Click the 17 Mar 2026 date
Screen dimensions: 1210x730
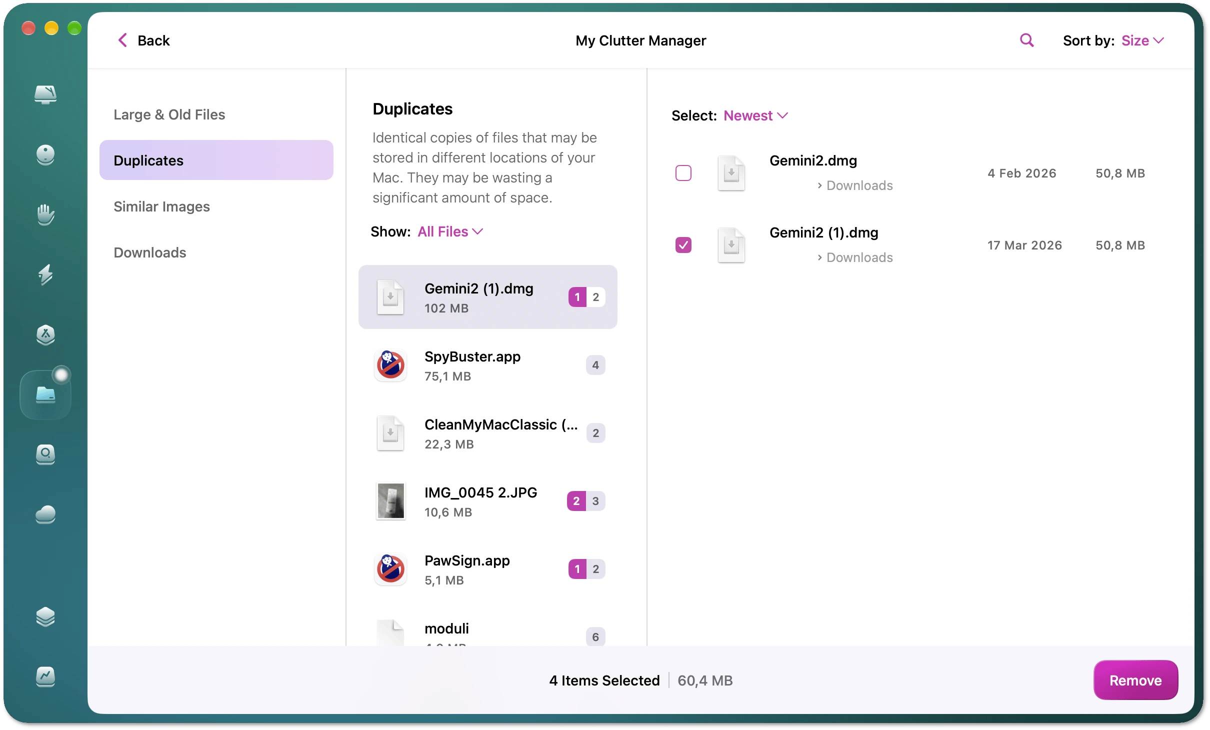(x=1024, y=245)
